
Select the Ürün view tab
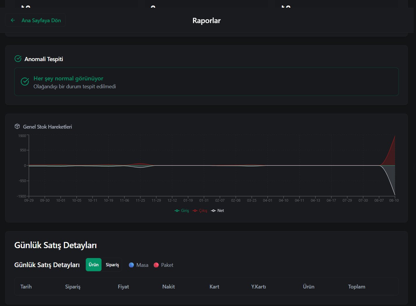[94, 264]
